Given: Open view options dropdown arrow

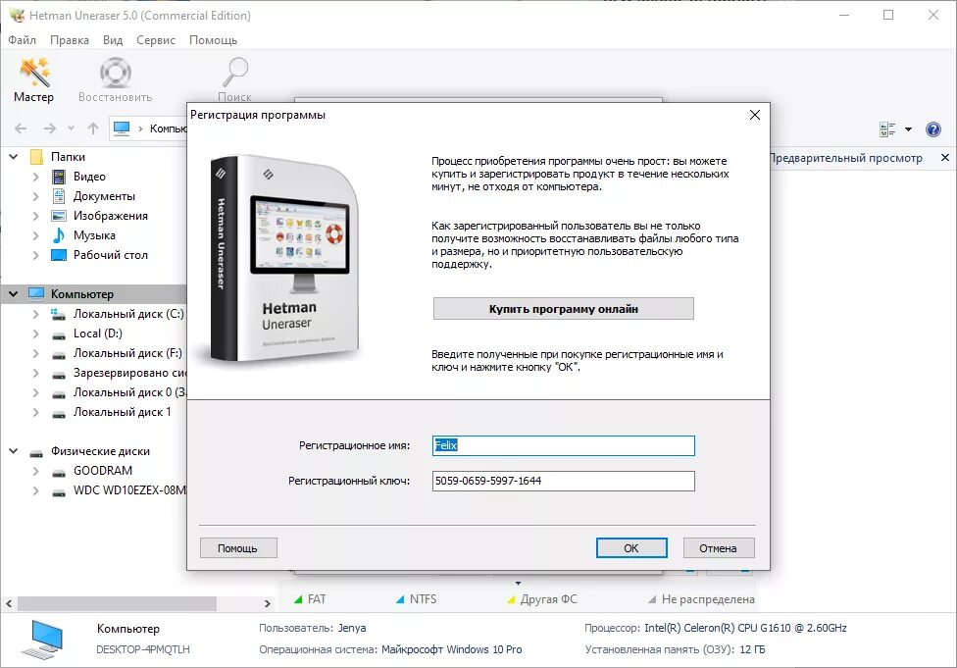Looking at the screenshot, I should click(908, 128).
